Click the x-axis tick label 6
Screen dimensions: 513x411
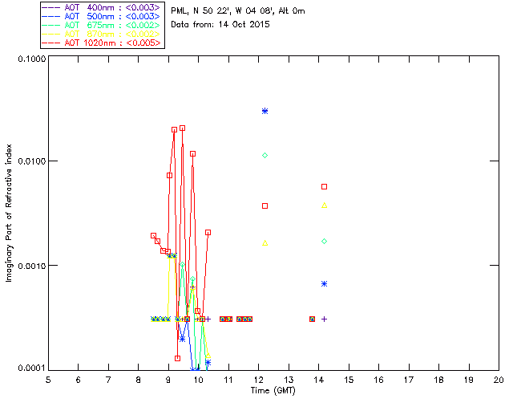79,380
